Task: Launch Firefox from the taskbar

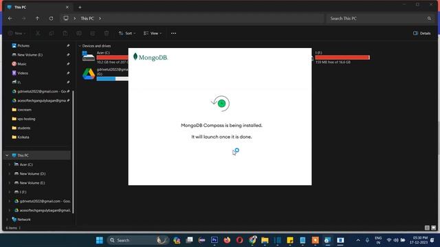Action: pyautogui.click(x=227, y=240)
